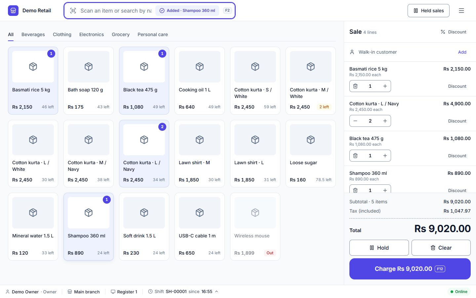This screenshot has width=476, height=298.
Task: Add USB-C cable 1 m to sale
Action: tap(200, 226)
